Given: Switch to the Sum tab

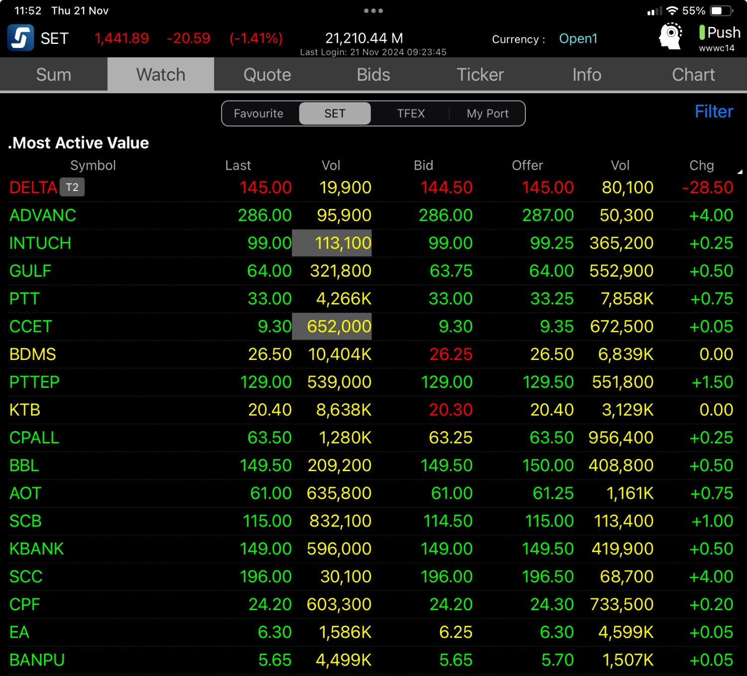Looking at the screenshot, I should pos(54,74).
